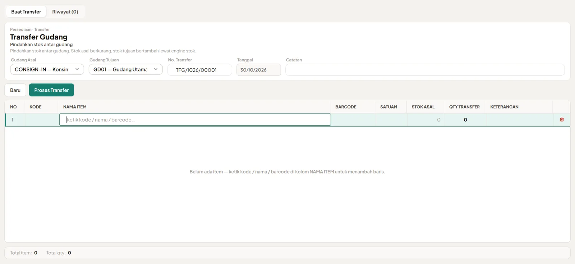Focus the No. Transfer field
This screenshot has height=264, width=575.
pos(200,70)
